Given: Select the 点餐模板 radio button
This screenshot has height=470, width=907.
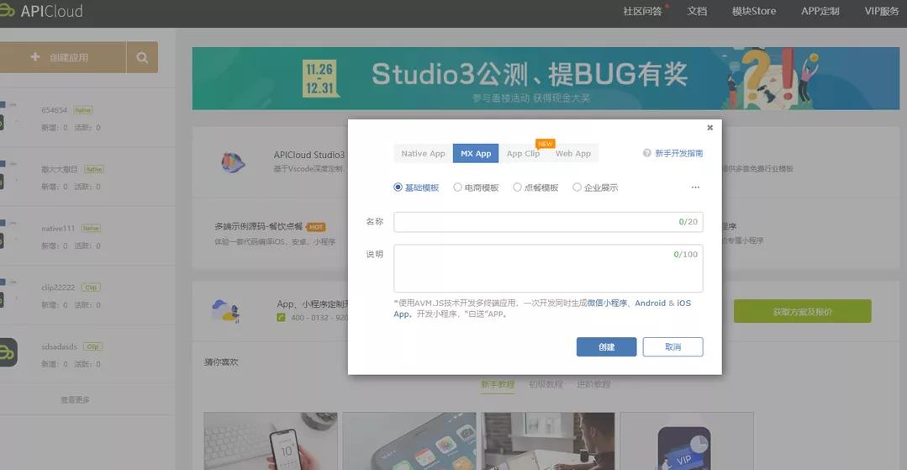Looking at the screenshot, I should pyautogui.click(x=517, y=187).
